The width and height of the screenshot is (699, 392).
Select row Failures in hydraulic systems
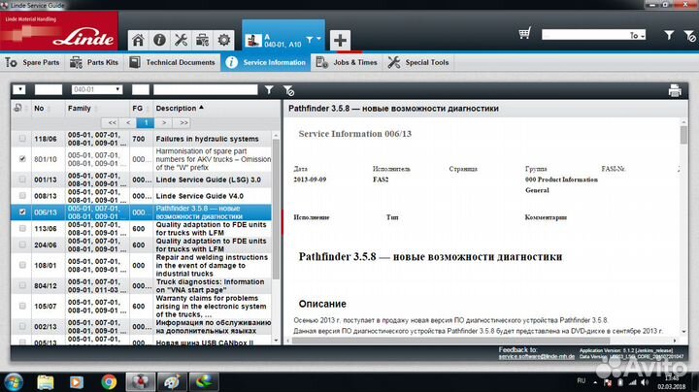(142, 139)
